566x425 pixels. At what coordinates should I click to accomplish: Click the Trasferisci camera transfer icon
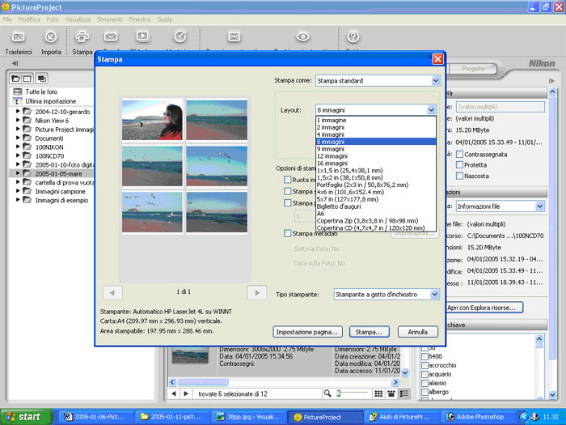(18, 37)
